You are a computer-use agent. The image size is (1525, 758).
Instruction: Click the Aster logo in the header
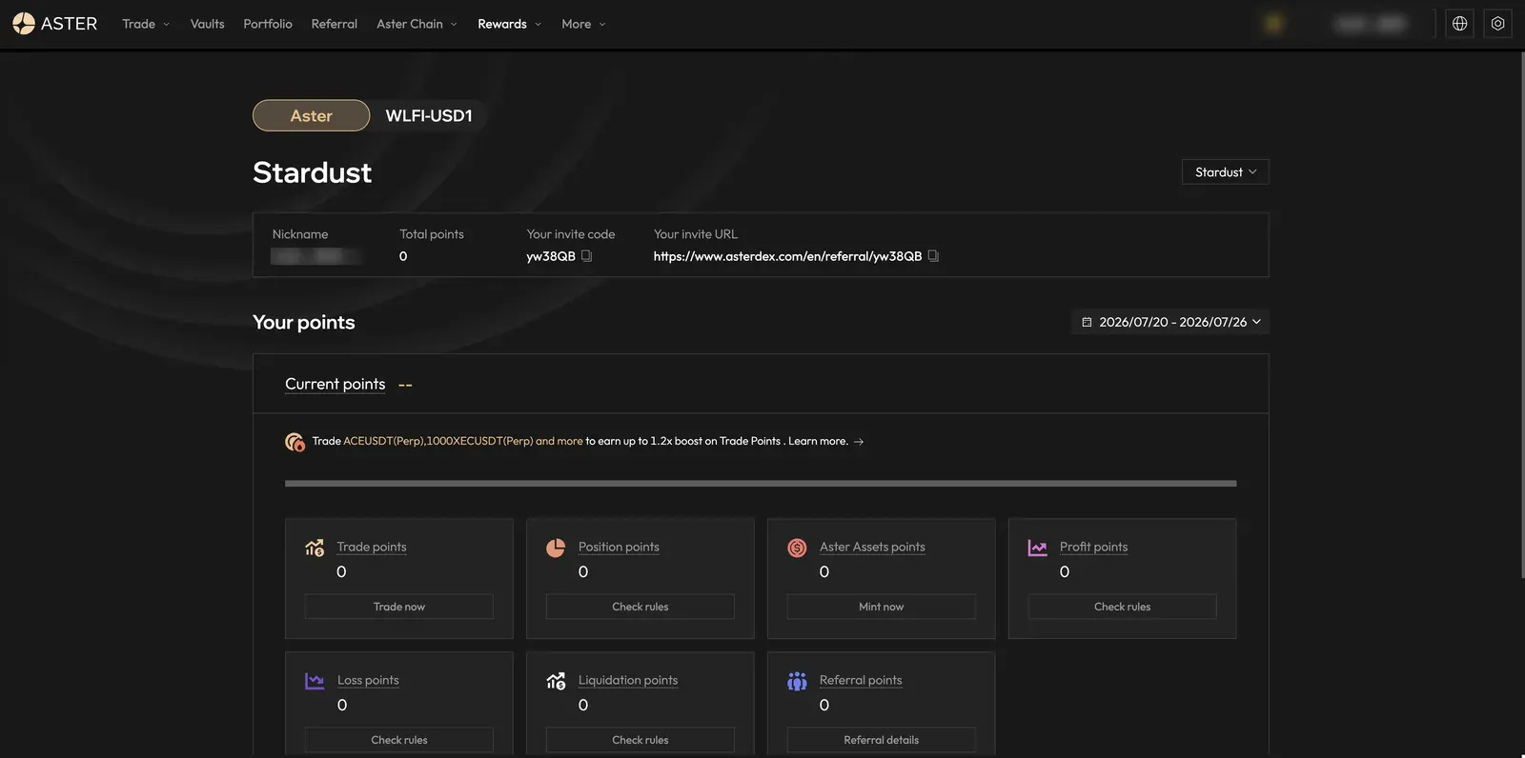pos(55,24)
